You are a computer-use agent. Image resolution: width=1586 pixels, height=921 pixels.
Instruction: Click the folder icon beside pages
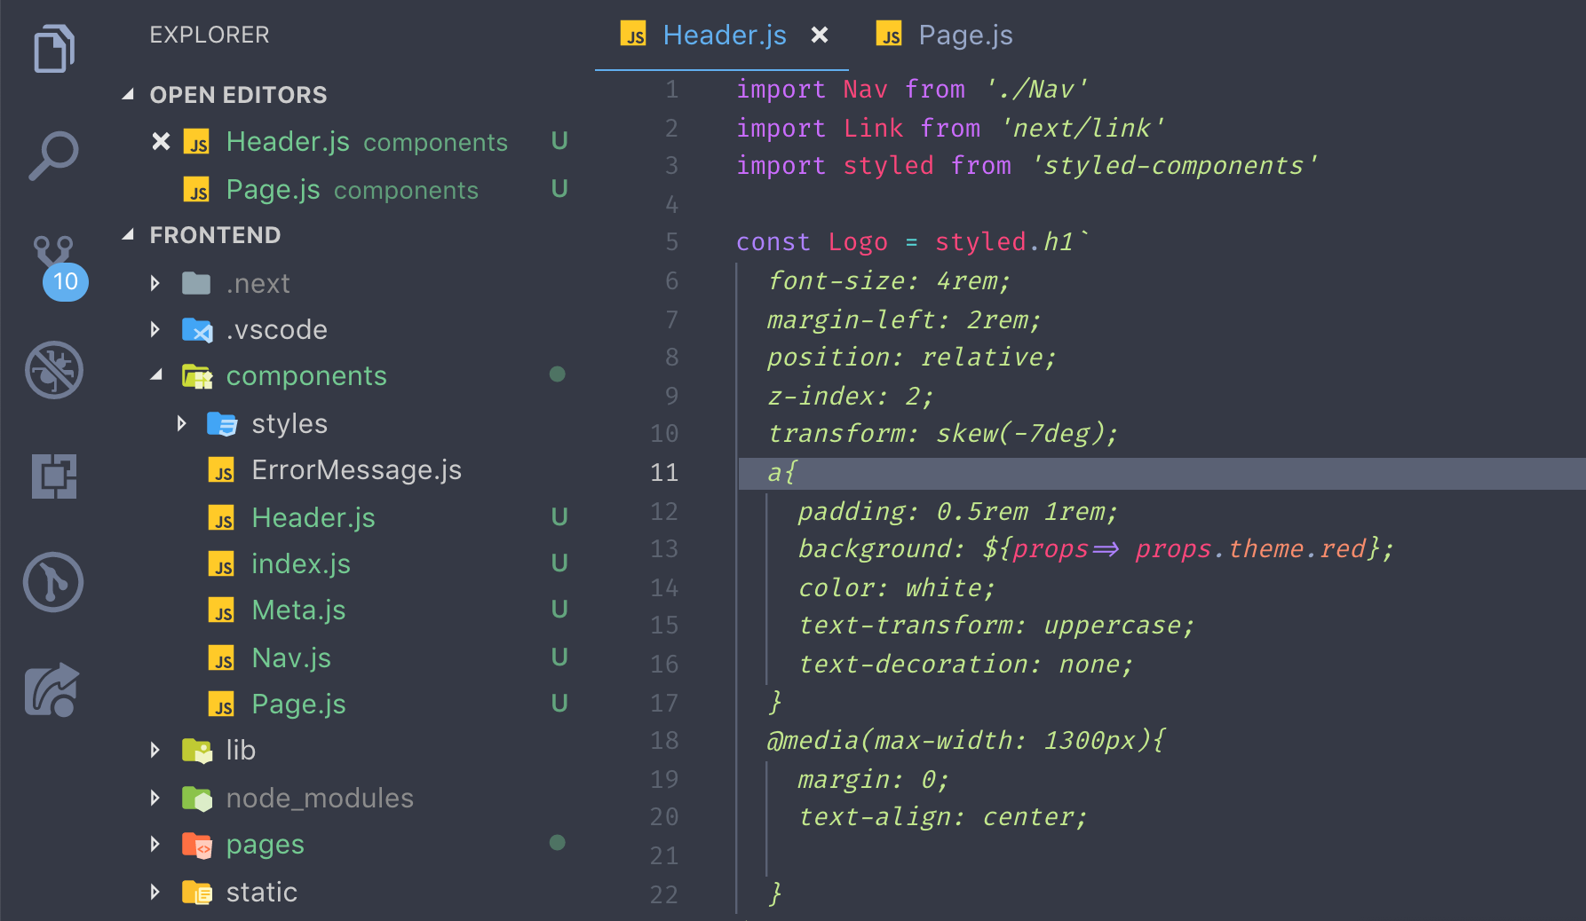(x=197, y=844)
